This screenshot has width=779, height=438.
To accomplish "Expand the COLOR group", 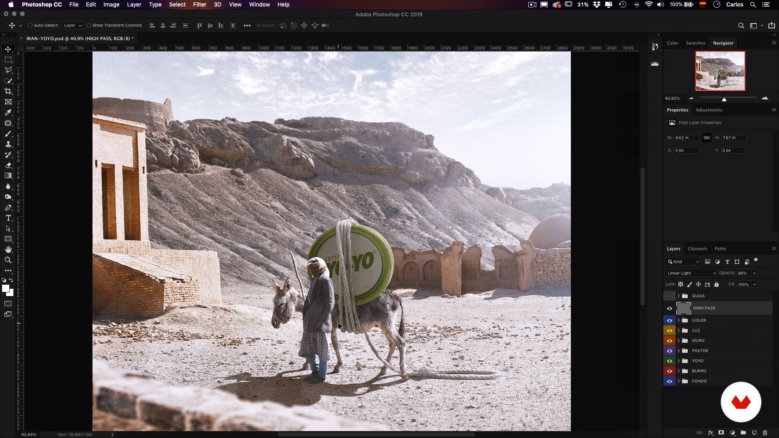I will pyautogui.click(x=678, y=320).
